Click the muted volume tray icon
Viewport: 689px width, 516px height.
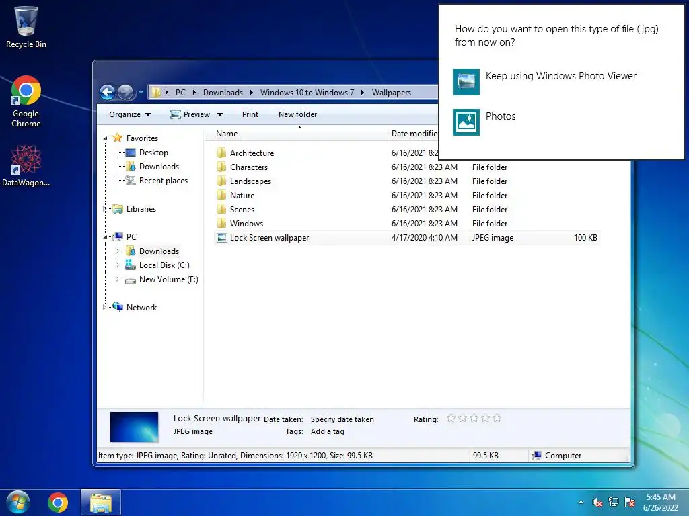point(597,502)
